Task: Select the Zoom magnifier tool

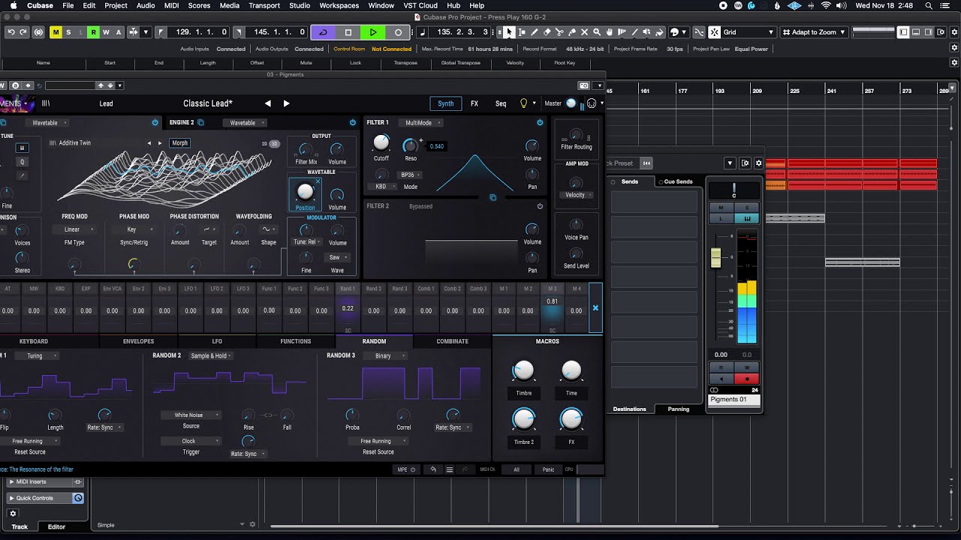Action: click(596, 32)
